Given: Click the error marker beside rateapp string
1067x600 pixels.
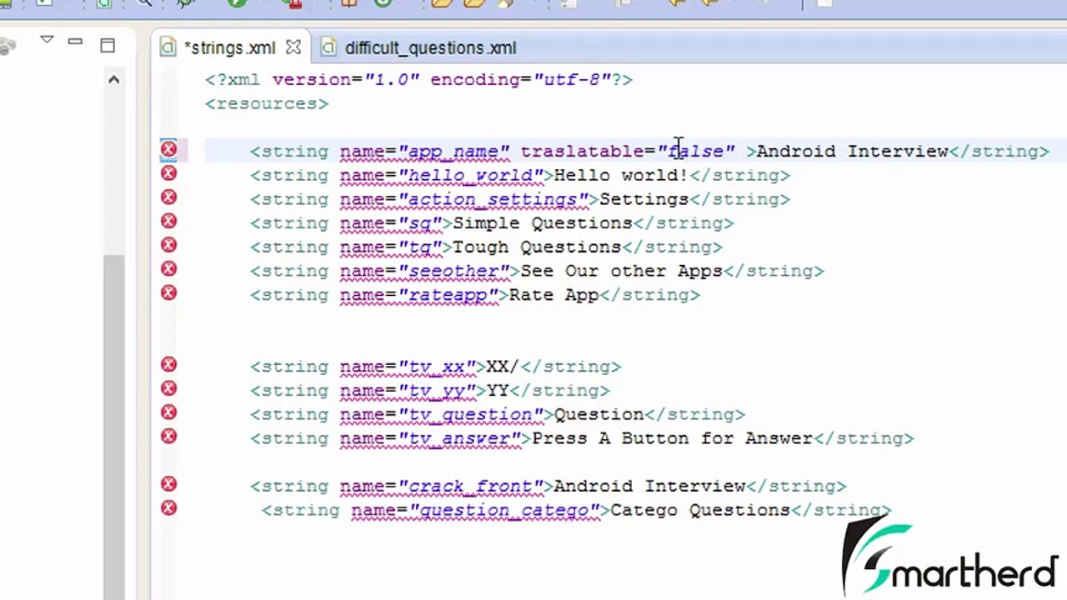Looking at the screenshot, I should point(168,292).
